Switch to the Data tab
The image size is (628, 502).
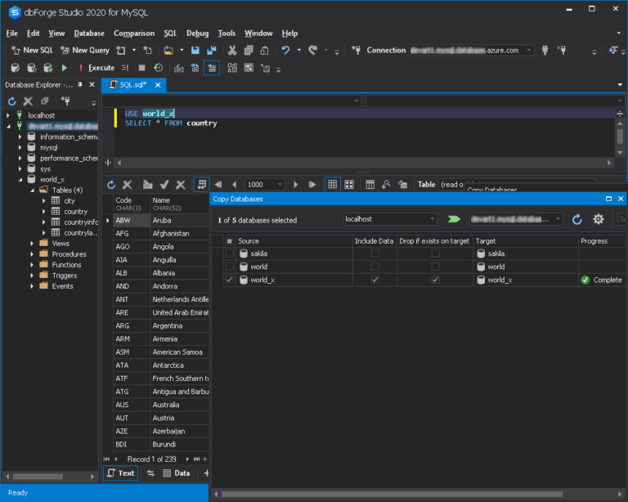pos(177,473)
